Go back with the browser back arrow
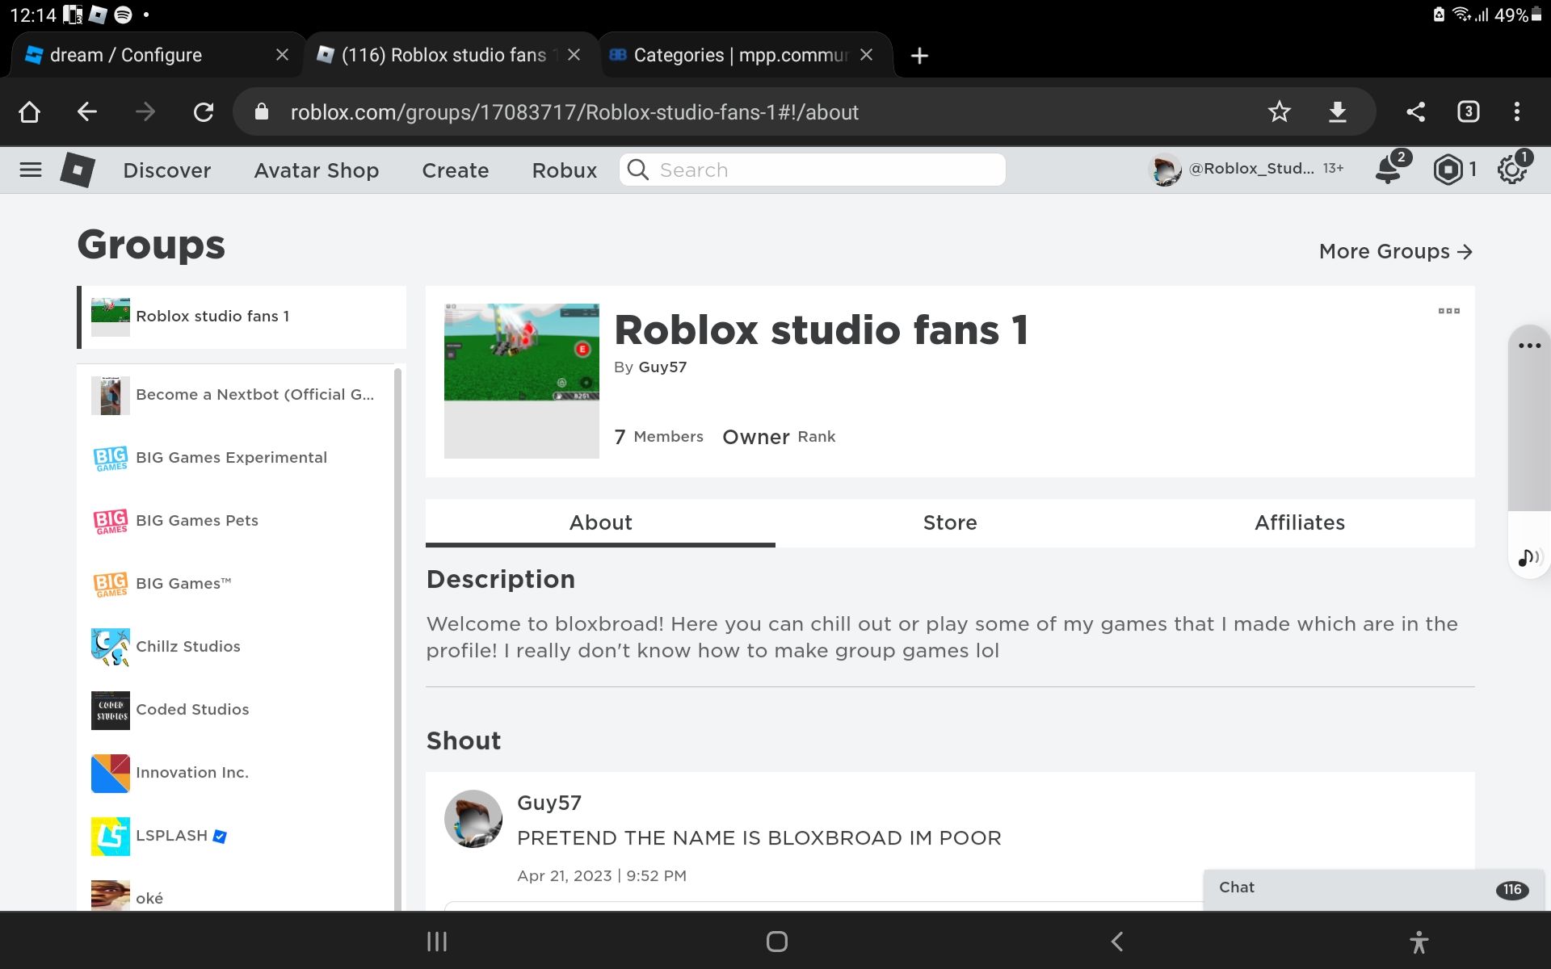1551x969 pixels. pyautogui.click(x=87, y=111)
